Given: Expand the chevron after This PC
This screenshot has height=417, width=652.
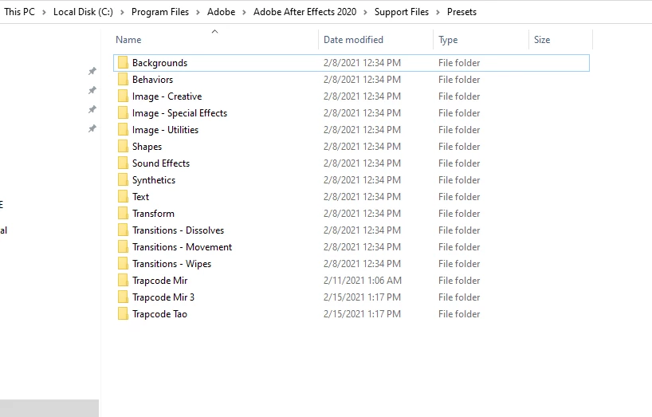Looking at the screenshot, I should click(x=44, y=12).
